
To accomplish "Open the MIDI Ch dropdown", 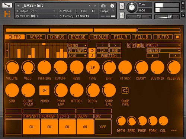I will pos(36,16).
